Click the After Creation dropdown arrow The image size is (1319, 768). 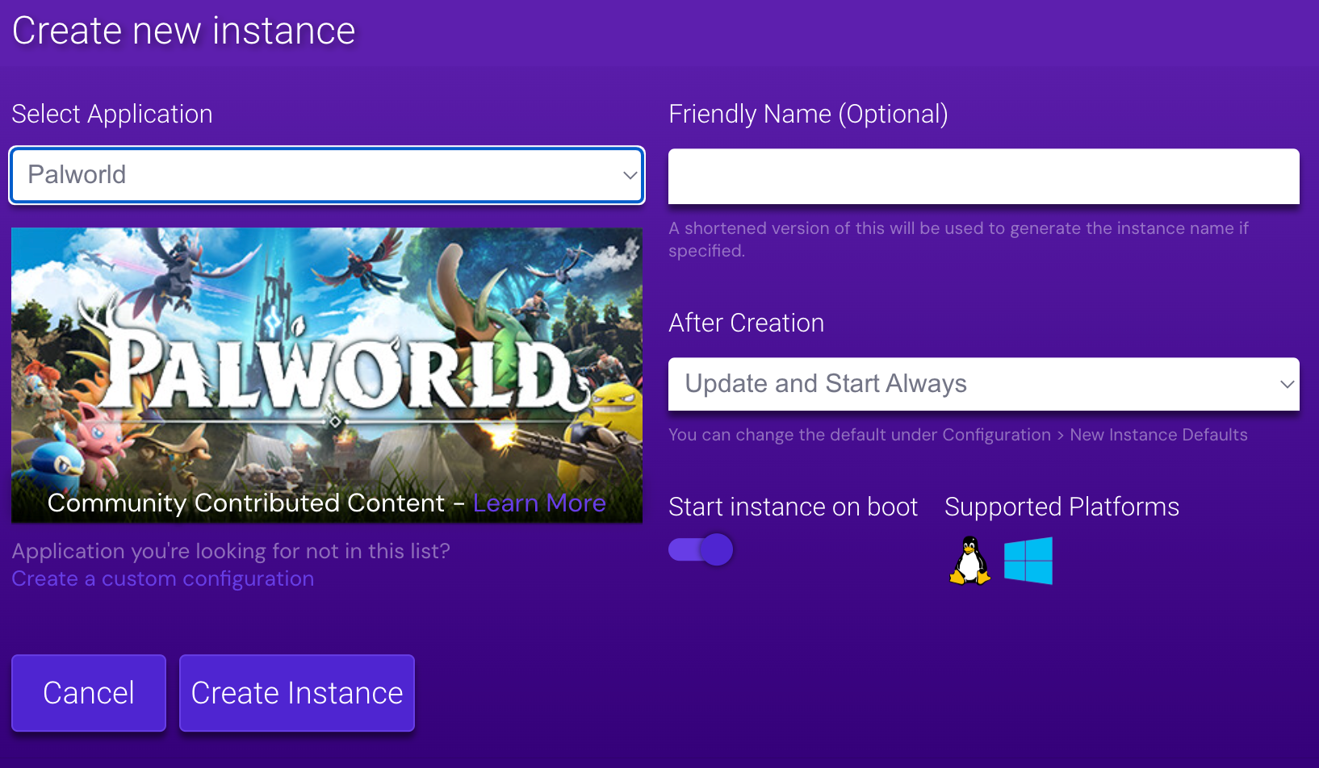[x=1288, y=384]
